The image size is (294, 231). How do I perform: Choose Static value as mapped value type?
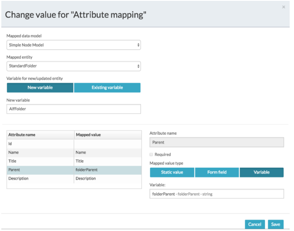172,172
